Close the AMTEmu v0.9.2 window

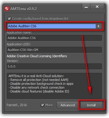coord(97,7)
